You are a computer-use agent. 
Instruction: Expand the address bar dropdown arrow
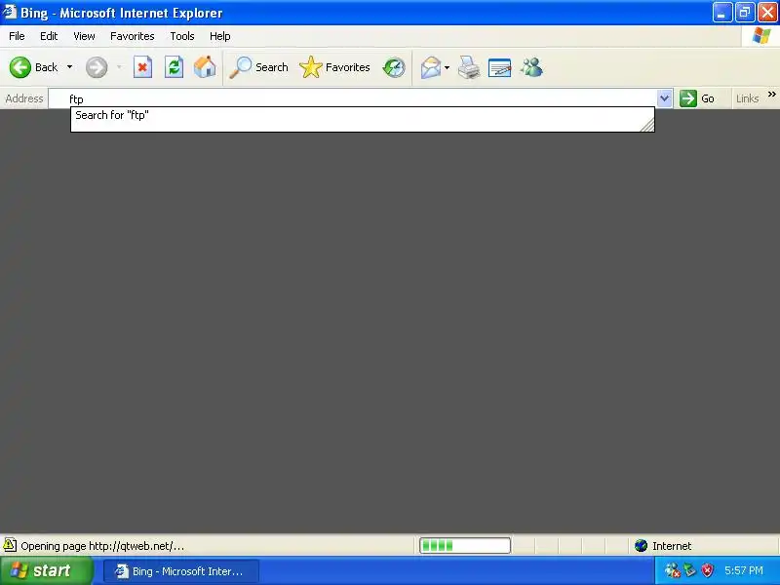pyautogui.click(x=665, y=98)
